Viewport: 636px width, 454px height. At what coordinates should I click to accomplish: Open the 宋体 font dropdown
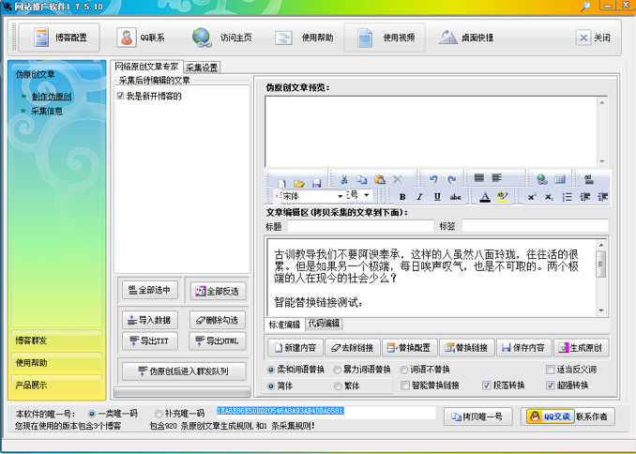340,196
